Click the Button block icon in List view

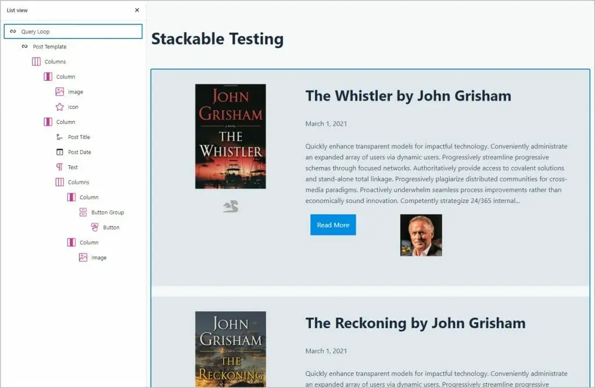pyautogui.click(x=95, y=227)
